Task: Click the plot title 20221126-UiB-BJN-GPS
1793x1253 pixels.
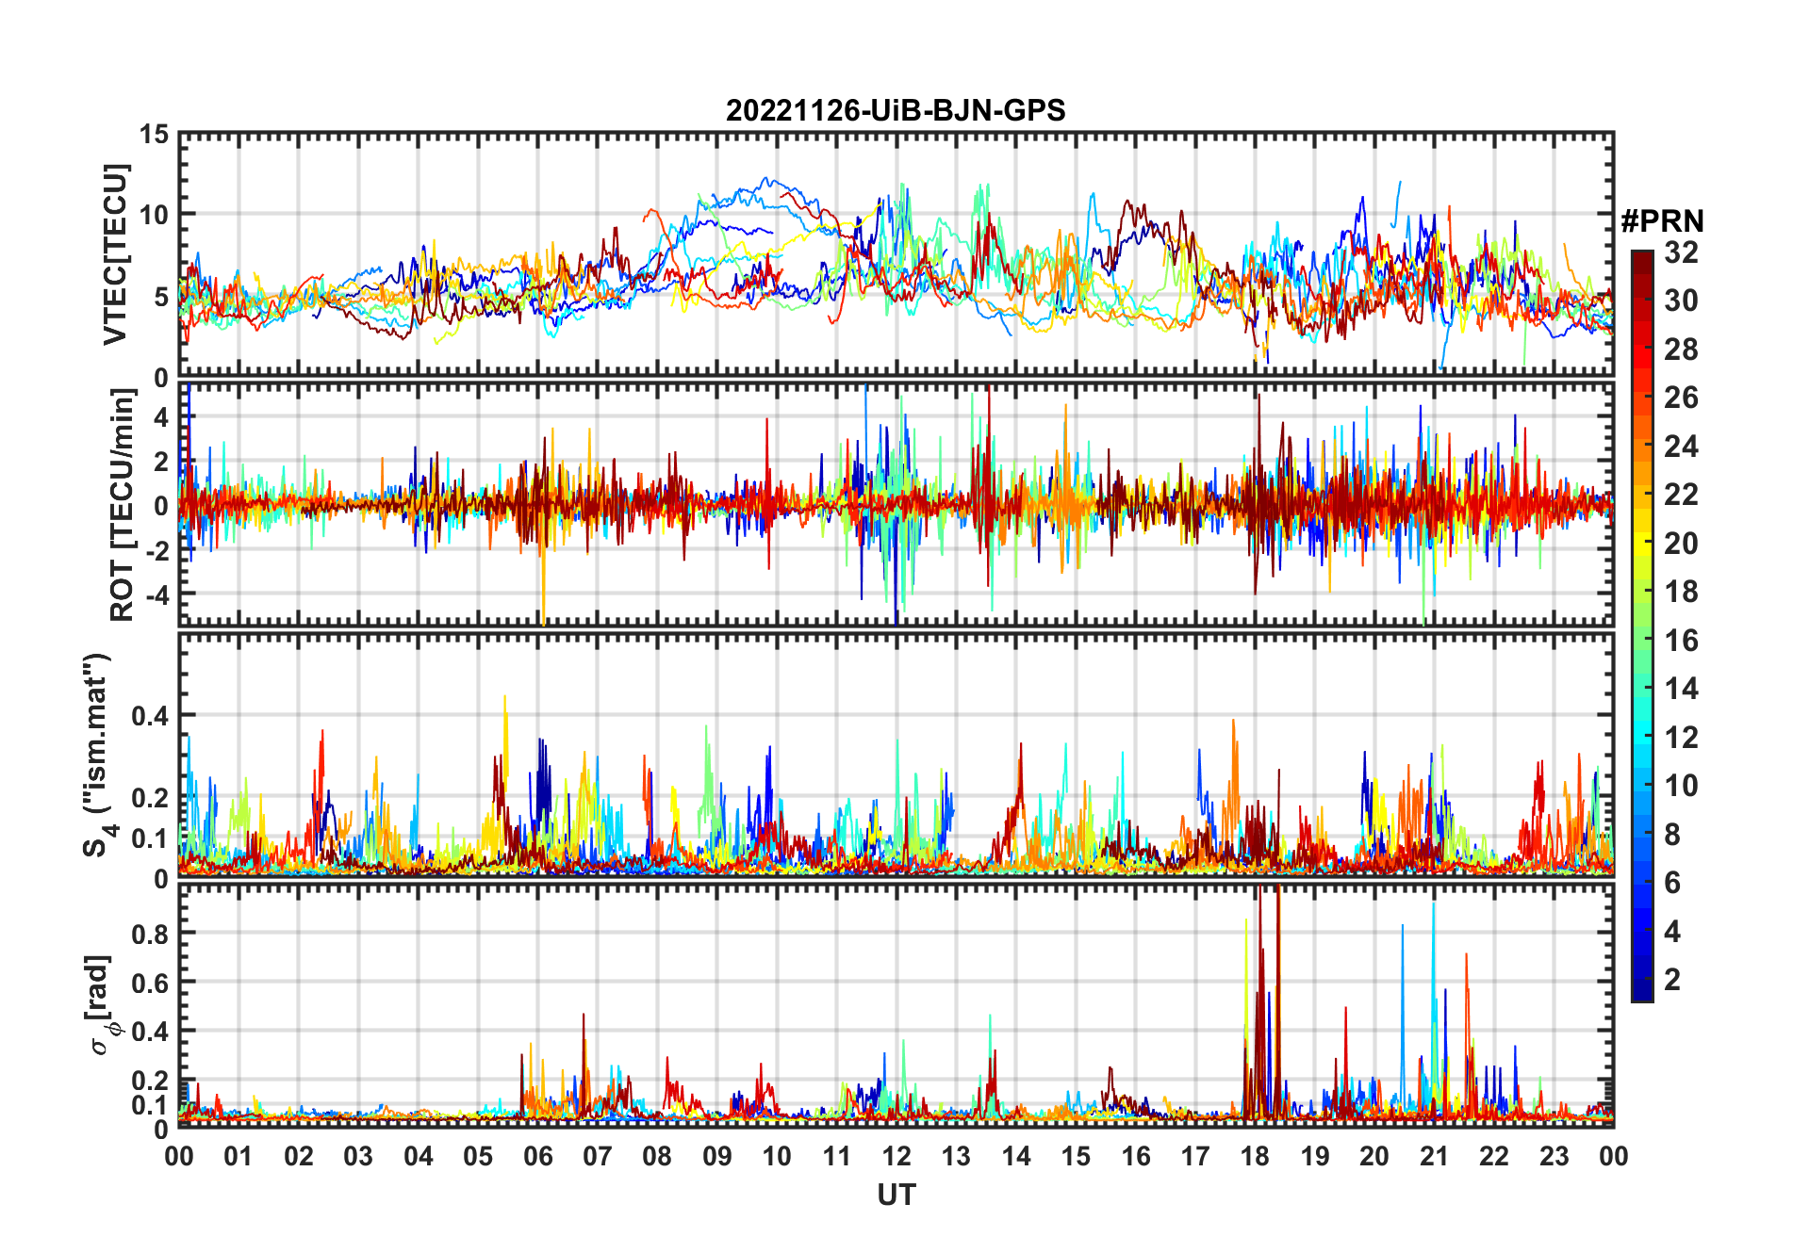Action: click(x=896, y=111)
